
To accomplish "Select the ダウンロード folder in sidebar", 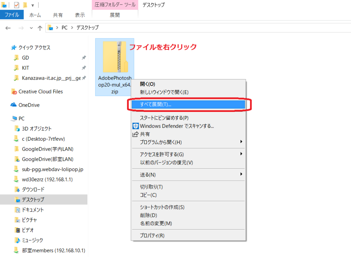I will (x=33, y=189).
